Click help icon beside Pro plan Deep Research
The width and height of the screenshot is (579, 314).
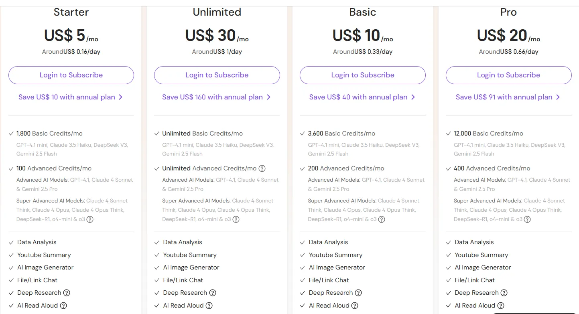pos(504,293)
